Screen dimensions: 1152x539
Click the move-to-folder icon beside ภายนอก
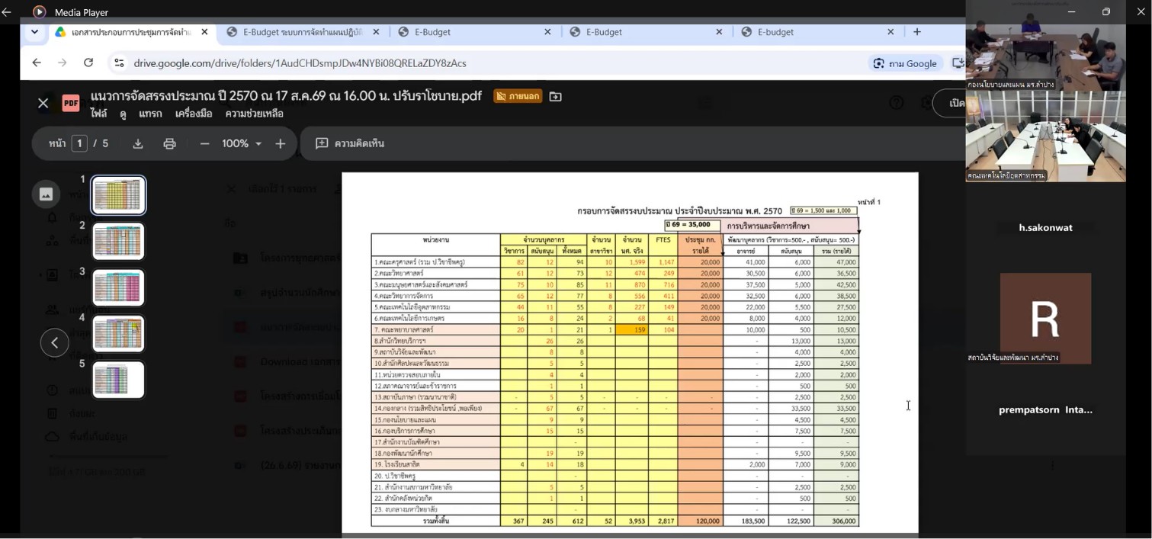pyautogui.click(x=556, y=96)
